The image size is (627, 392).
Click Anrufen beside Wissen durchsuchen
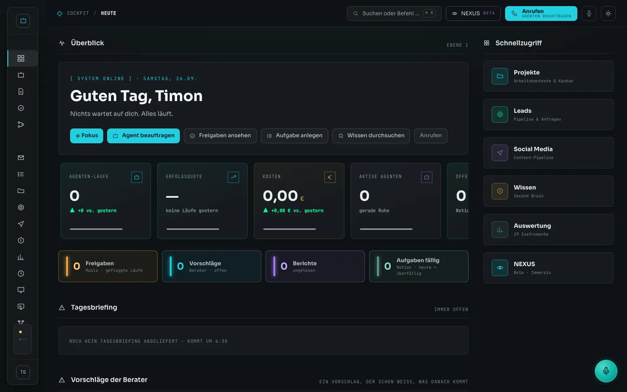431,136
